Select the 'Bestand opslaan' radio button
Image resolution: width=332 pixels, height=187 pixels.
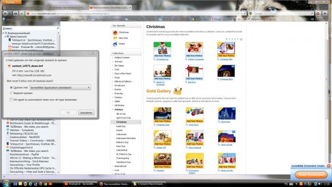(11, 93)
